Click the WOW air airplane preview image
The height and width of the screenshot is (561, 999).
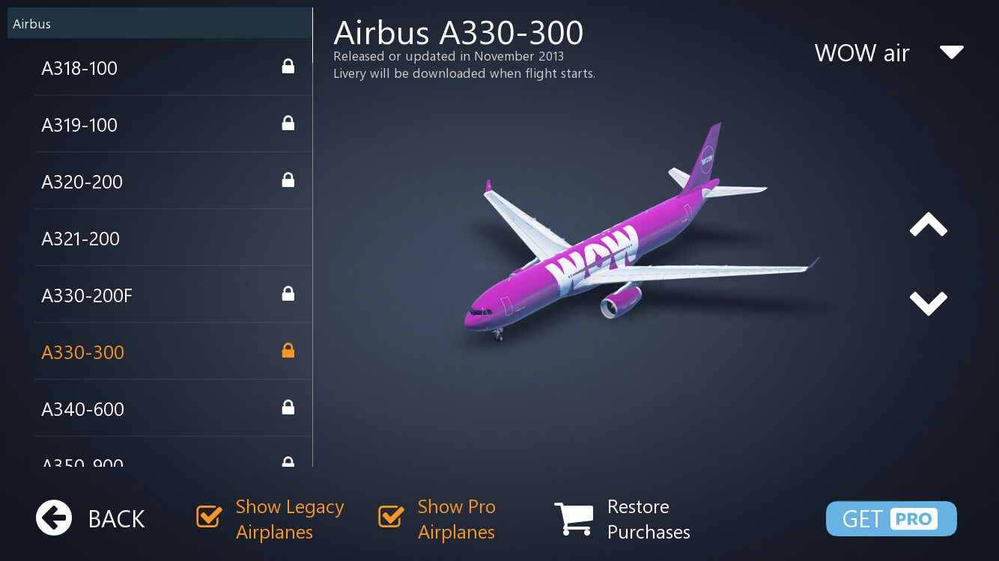(640, 232)
